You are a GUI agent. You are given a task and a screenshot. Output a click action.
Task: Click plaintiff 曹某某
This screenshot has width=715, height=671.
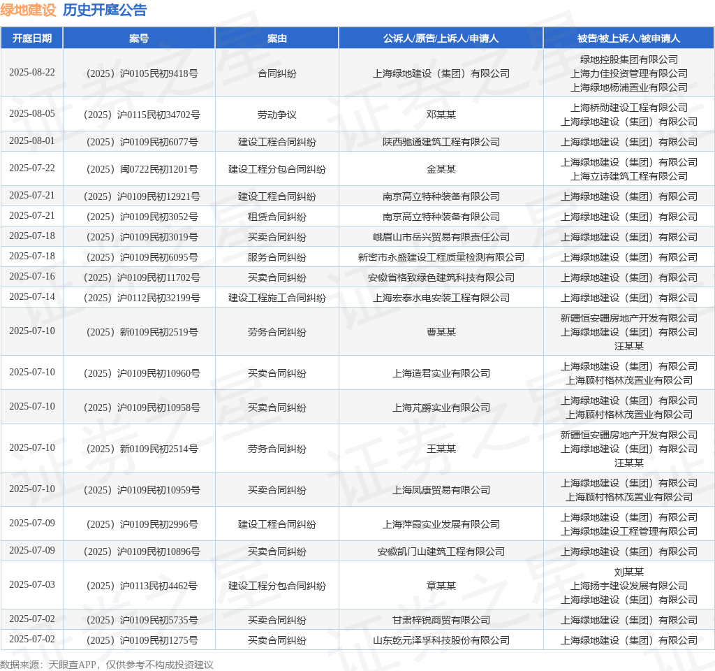[441, 332]
